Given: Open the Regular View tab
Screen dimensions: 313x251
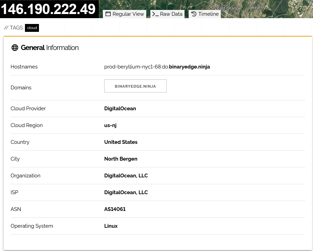Looking at the screenshot, I should click(125, 14).
